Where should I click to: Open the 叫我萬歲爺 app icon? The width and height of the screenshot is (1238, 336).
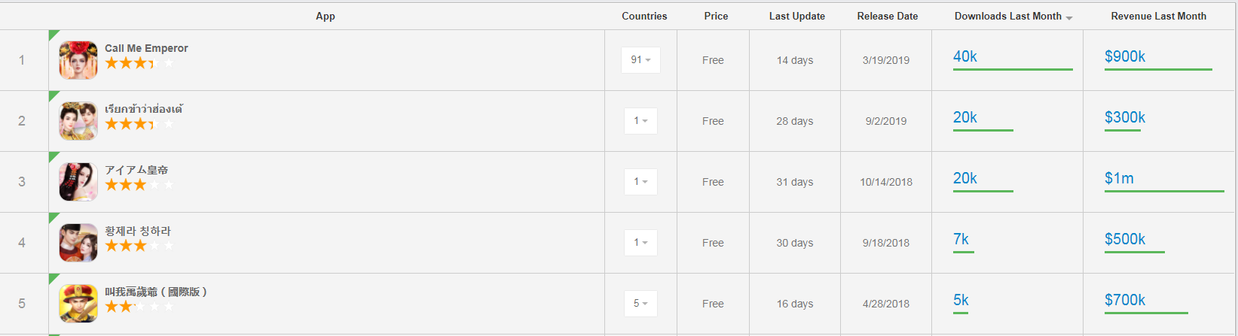click(78, 304)
